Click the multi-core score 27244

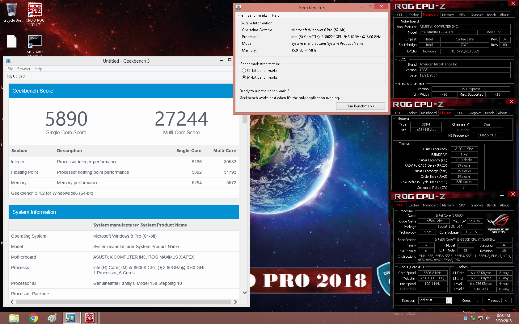[x=181, y=119]
